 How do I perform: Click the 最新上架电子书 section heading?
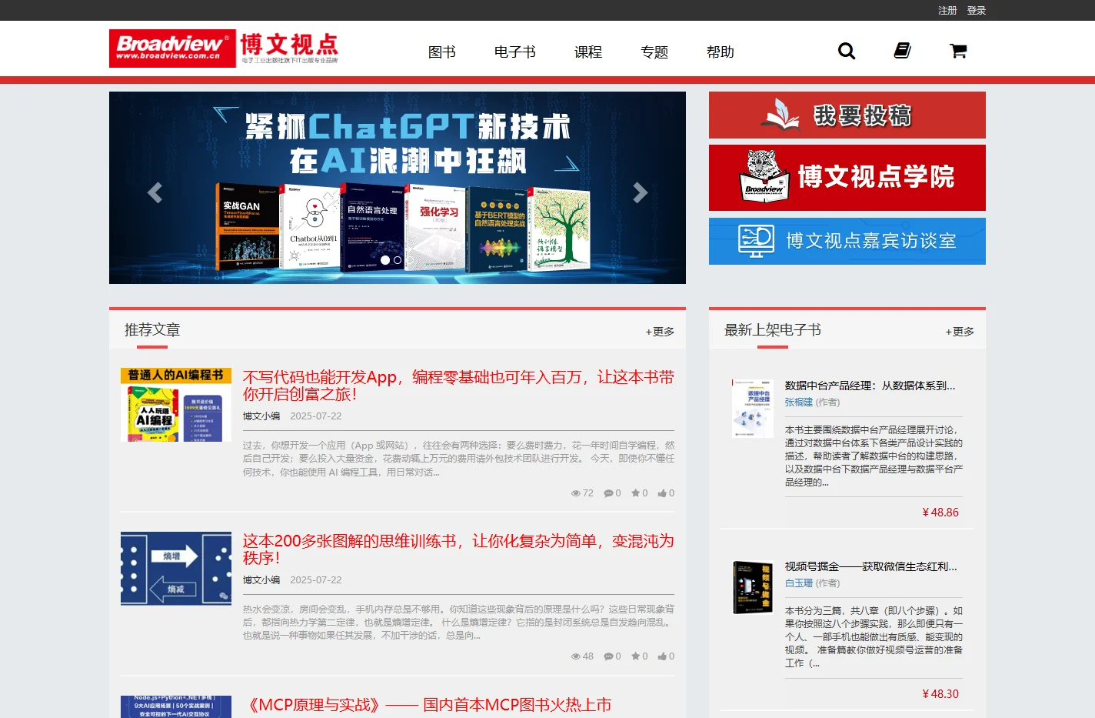click(773, 330)
